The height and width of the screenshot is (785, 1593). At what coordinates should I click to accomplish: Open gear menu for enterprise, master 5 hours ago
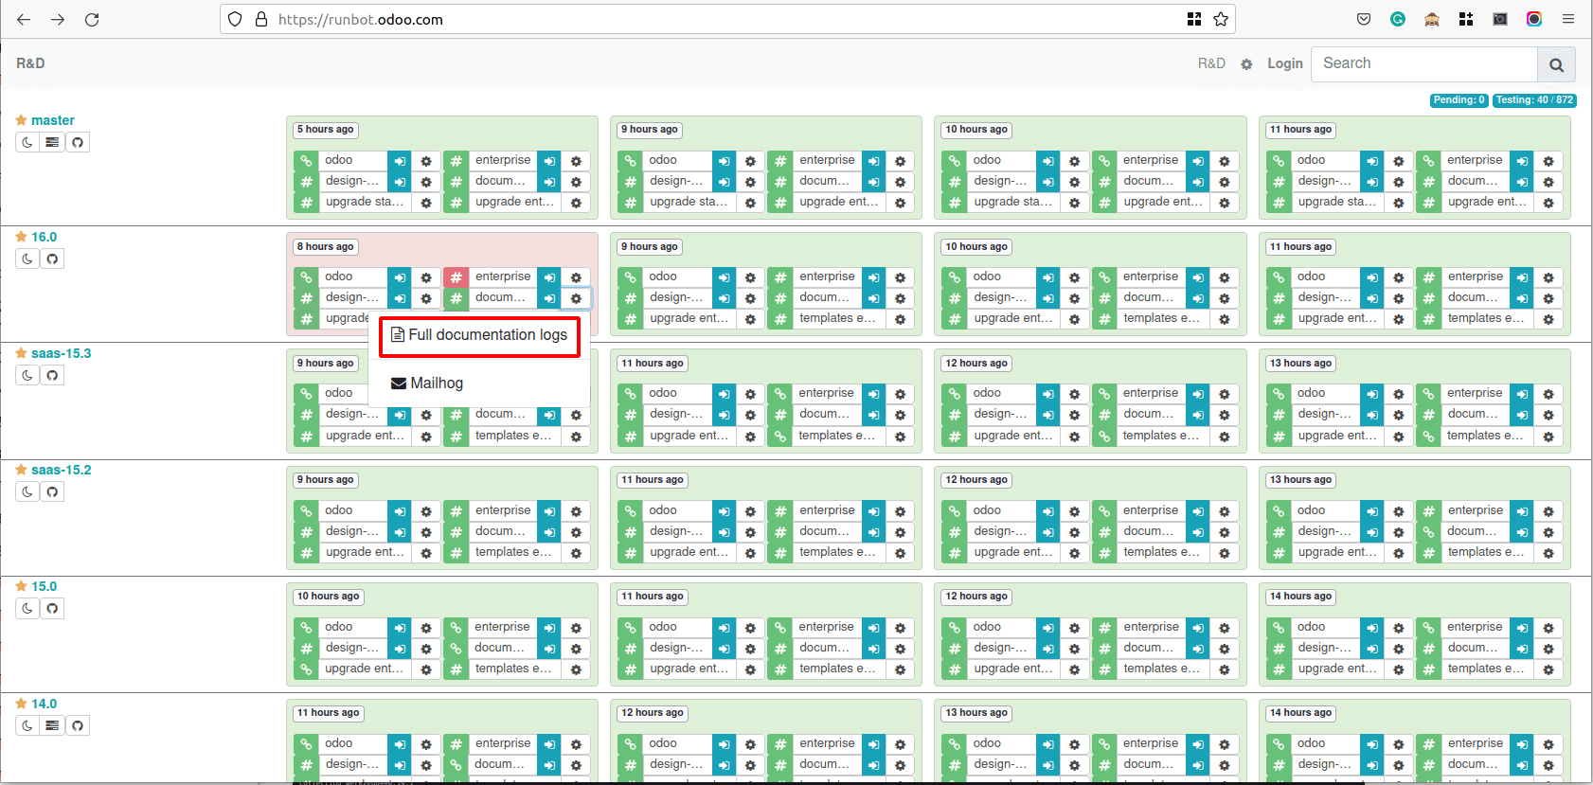click(x=576, y=161)
